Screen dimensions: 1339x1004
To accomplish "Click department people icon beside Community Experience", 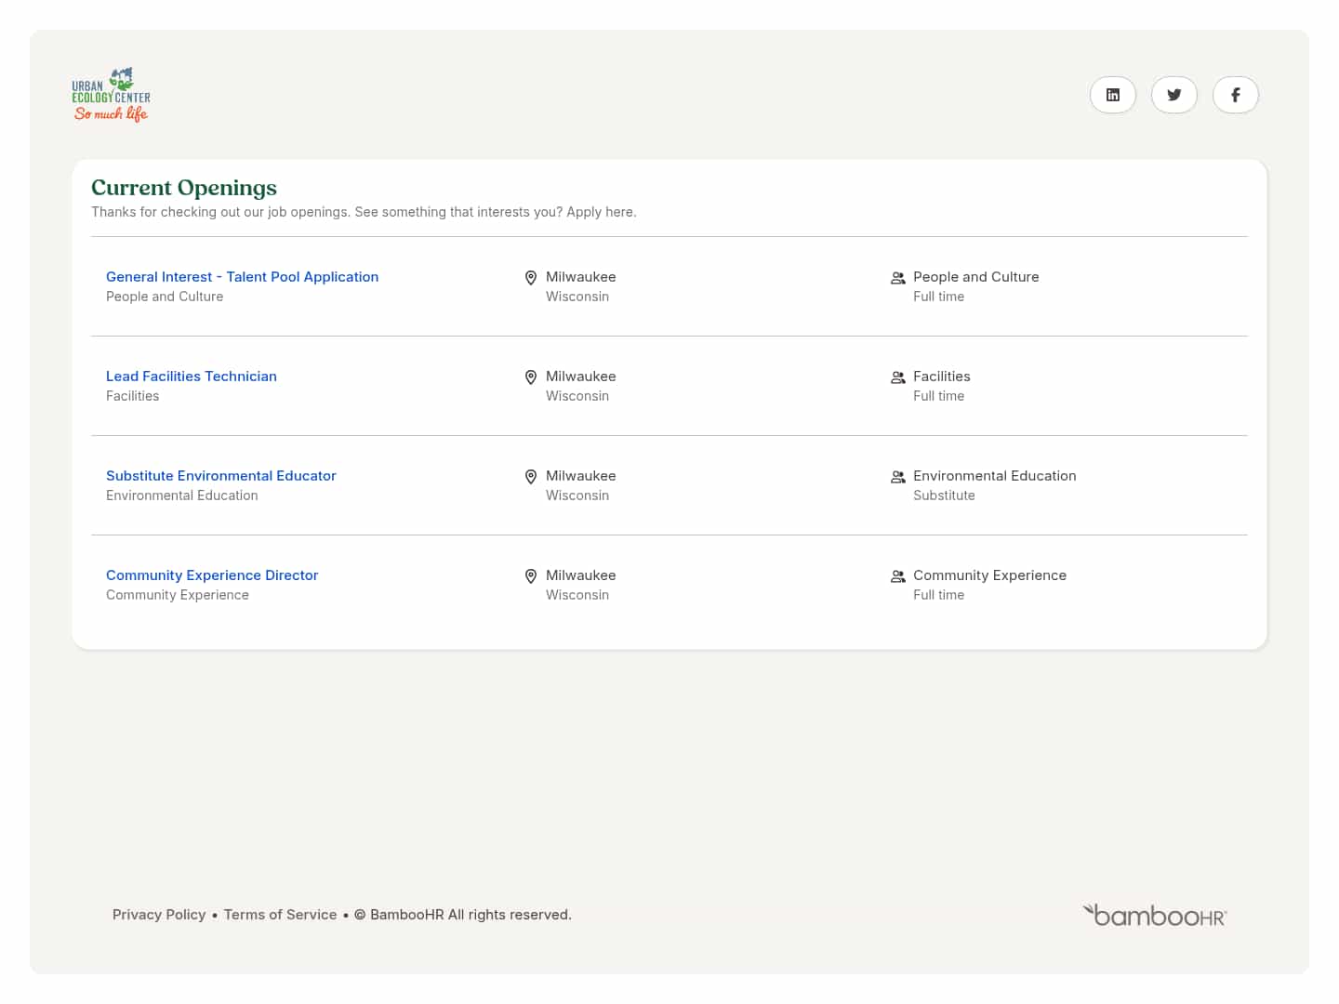I will (898, 576).
